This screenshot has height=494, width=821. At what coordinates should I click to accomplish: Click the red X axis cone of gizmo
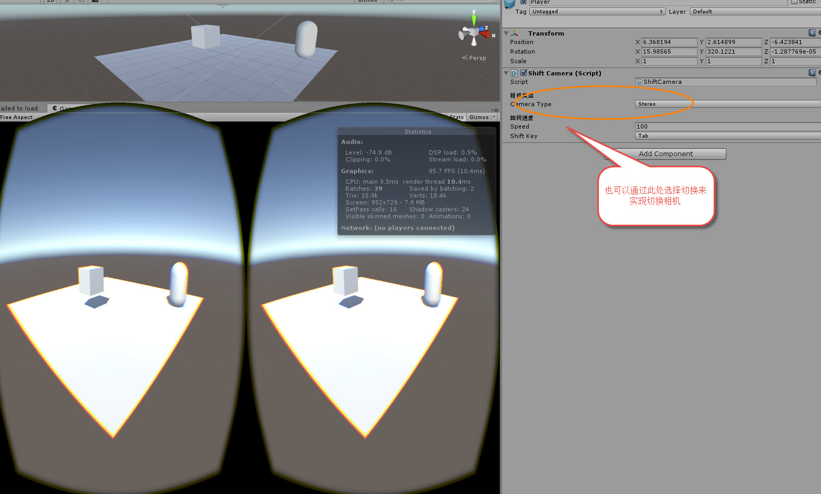point(485,34)
